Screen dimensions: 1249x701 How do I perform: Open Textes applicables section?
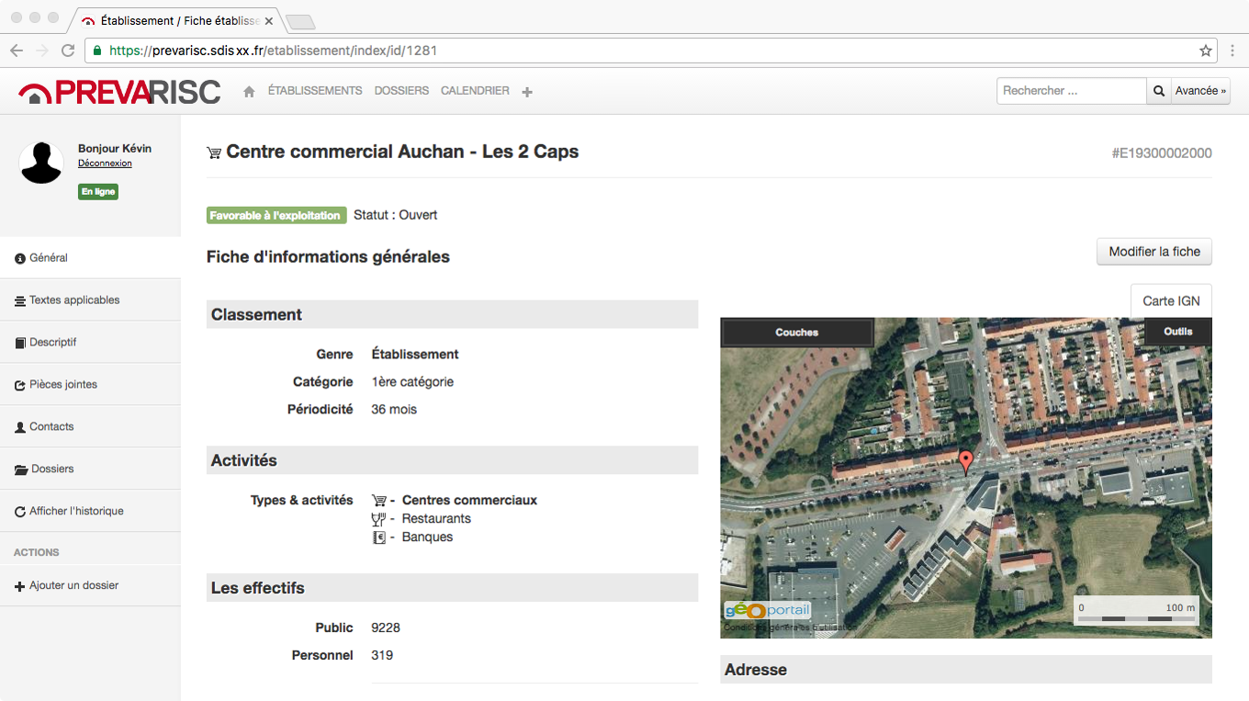pos(90,300)
